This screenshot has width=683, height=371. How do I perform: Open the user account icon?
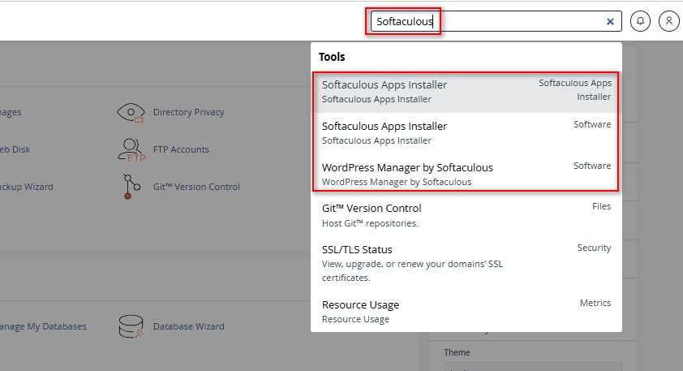pos(669,21)
